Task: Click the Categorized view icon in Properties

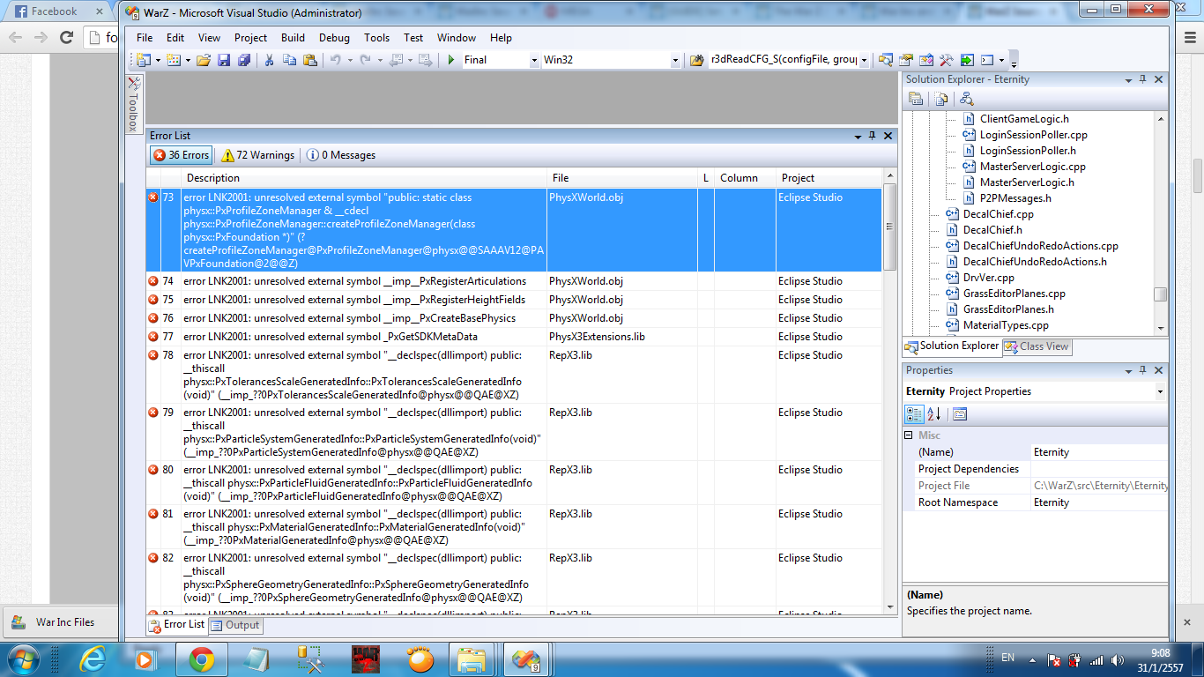Action: click(915, 413)
